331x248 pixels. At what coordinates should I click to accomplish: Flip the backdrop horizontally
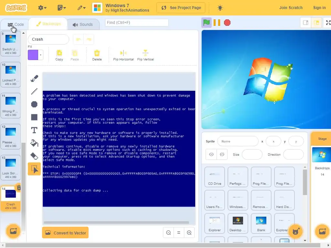click(x=123, y=55)
